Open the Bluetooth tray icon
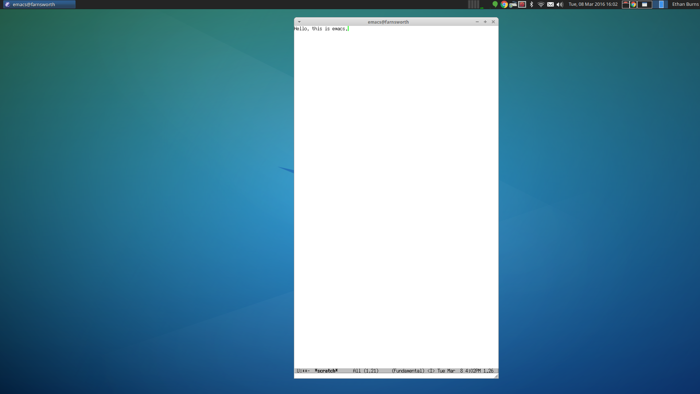Viewport: 700px width, 394px height. 532,4
